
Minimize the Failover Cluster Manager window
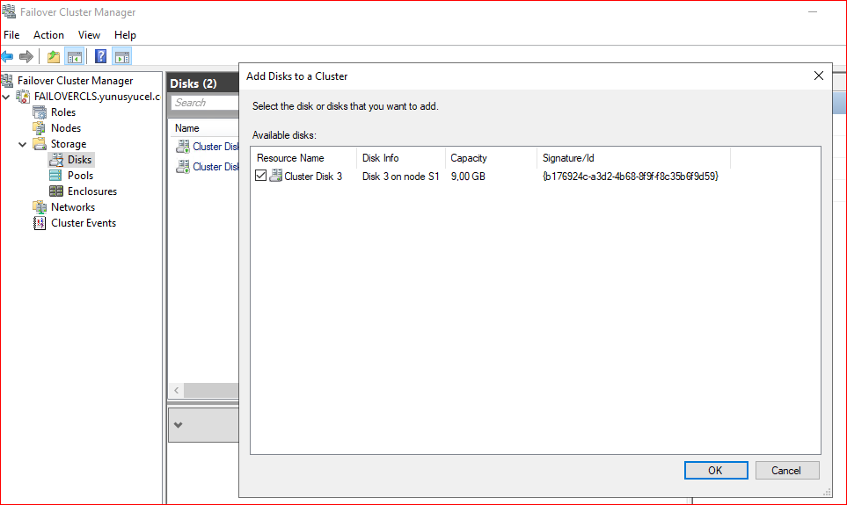tap(813, 12)
